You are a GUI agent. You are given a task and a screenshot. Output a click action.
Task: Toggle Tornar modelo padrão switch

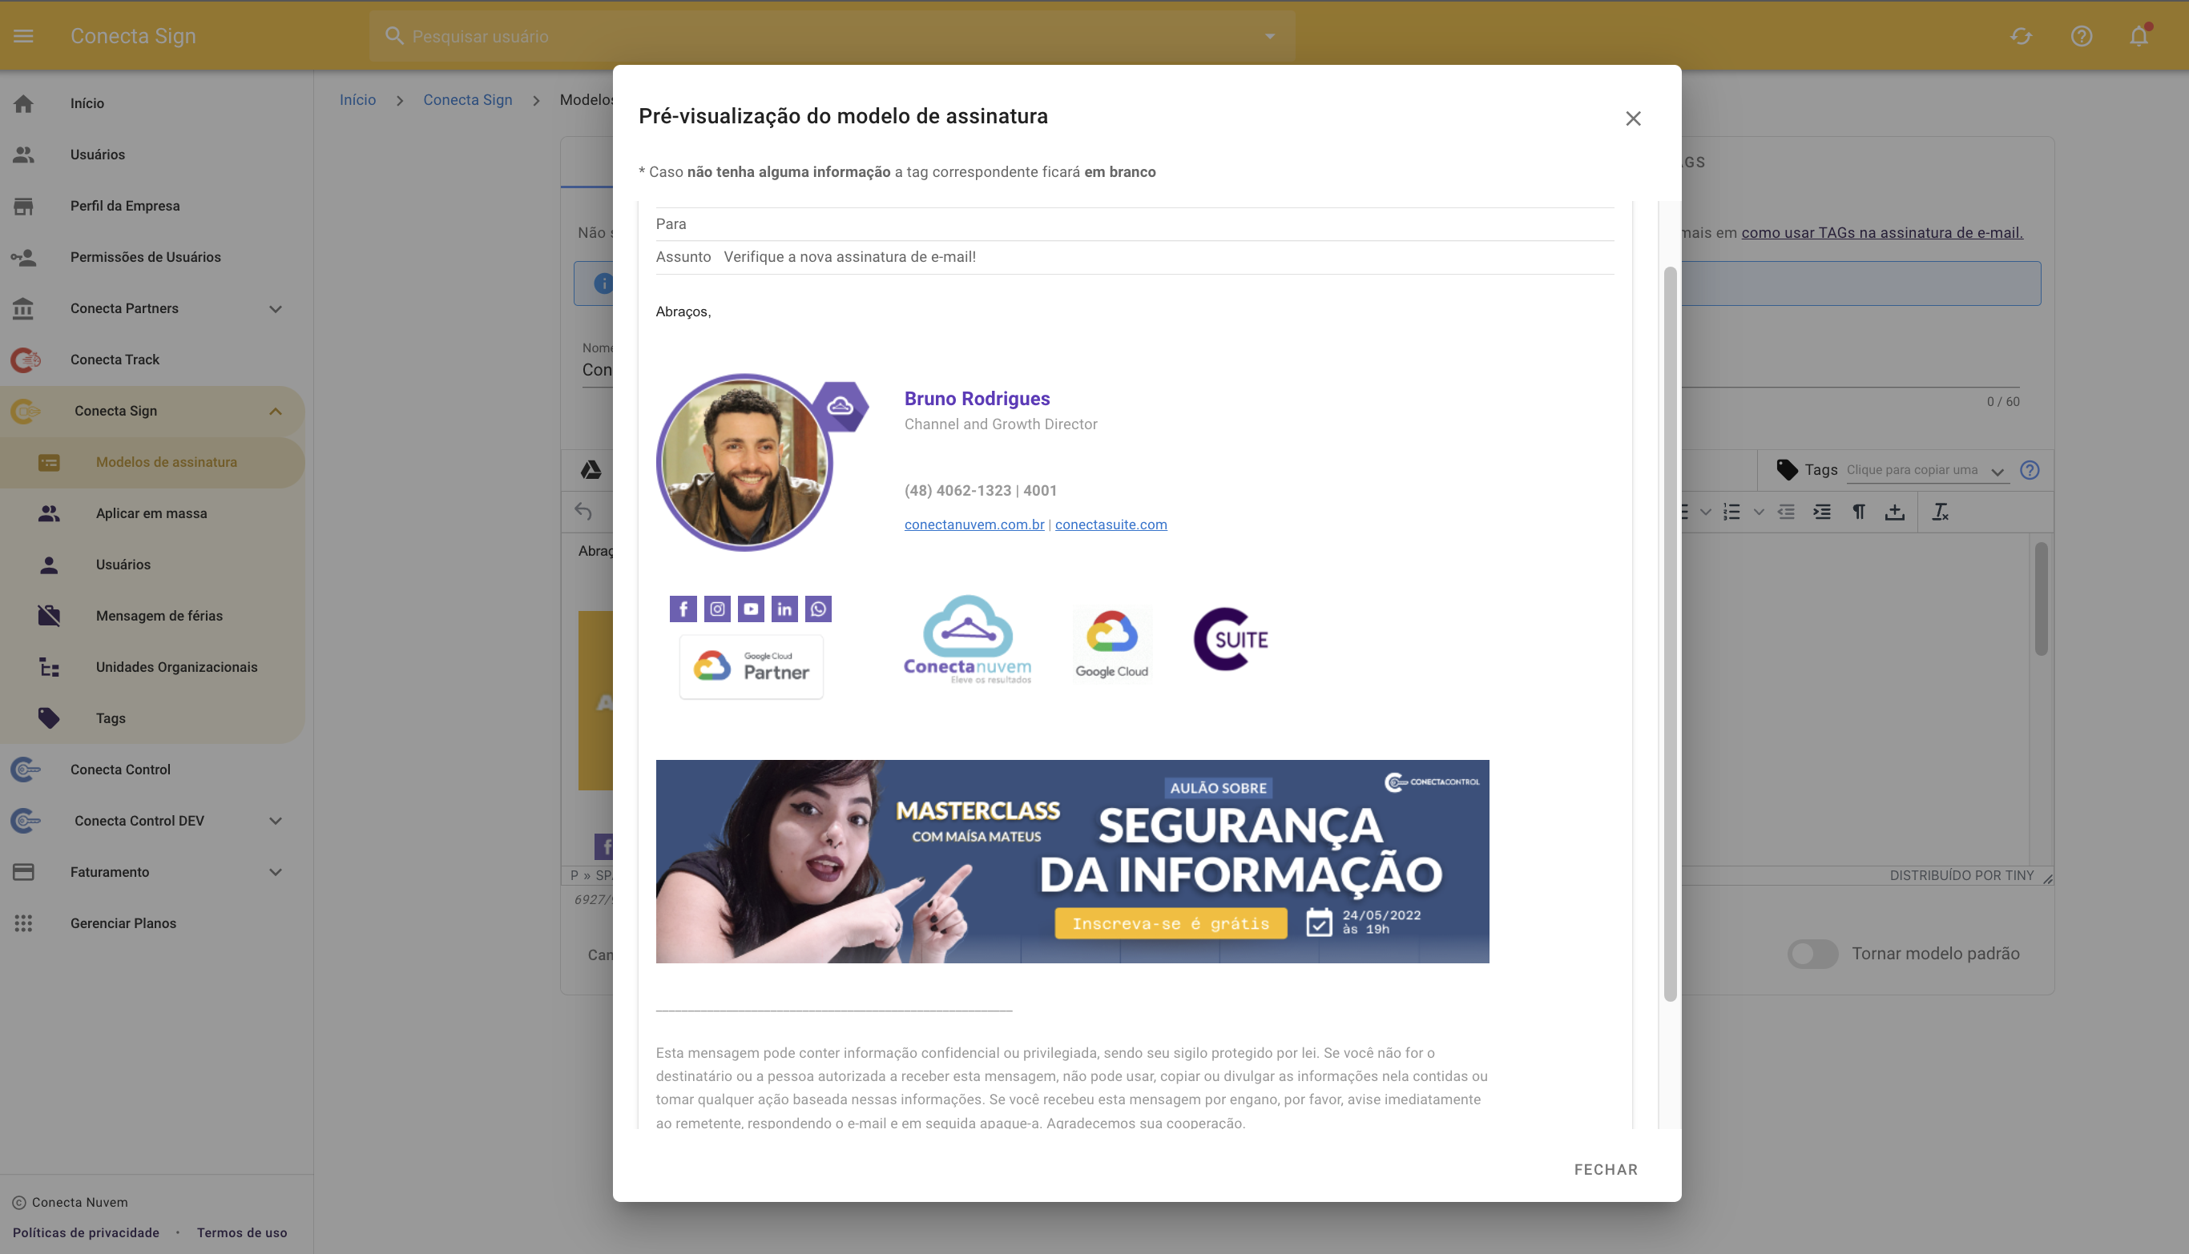tap(1812, 954)
